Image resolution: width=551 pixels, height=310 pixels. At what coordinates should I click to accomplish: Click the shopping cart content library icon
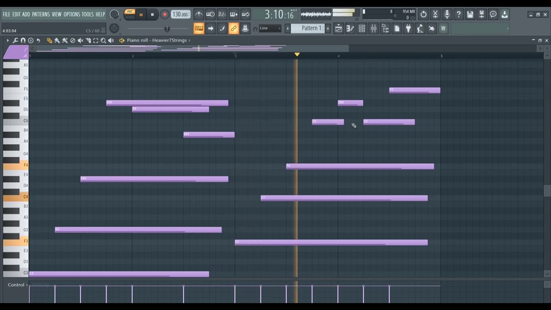tap(443, 28)
